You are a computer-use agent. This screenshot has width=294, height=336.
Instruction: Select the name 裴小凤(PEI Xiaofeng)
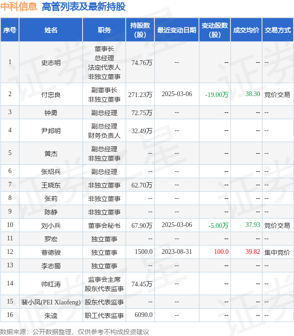(x=51, y=302)
